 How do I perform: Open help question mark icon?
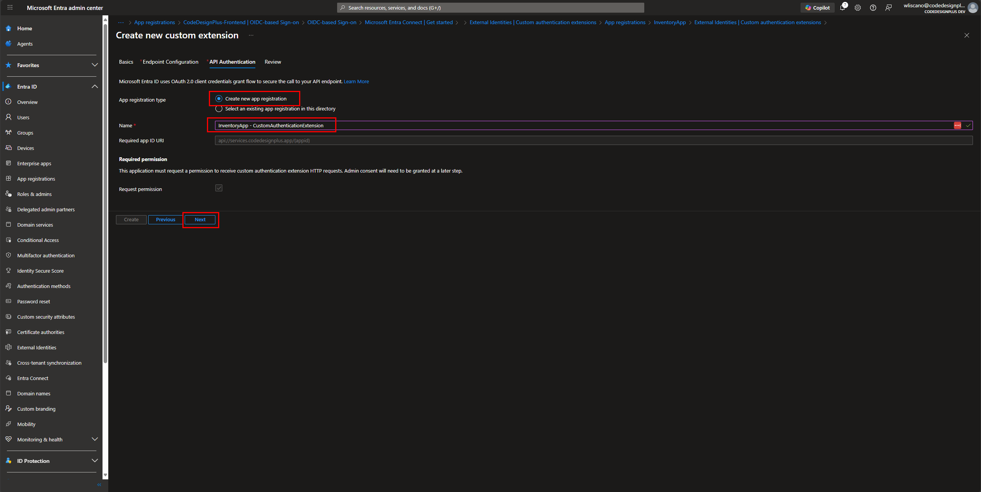point(873,8)
